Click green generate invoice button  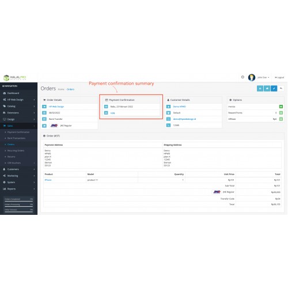pos(281,107)
